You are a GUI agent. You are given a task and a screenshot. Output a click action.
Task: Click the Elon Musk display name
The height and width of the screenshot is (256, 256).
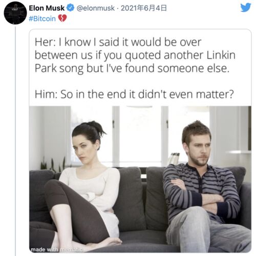pos(47,8)
